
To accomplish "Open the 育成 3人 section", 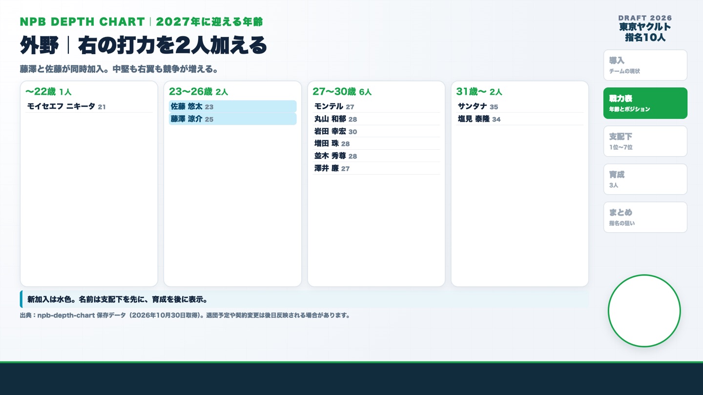I will pyautogui.click(x=645, y=179).
